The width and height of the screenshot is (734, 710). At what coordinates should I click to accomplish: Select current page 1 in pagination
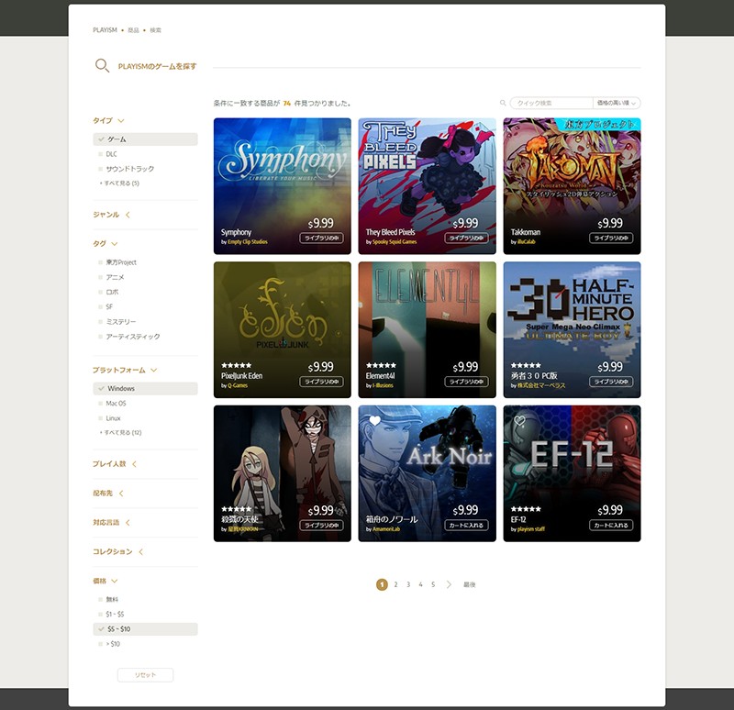pos(382,584)
